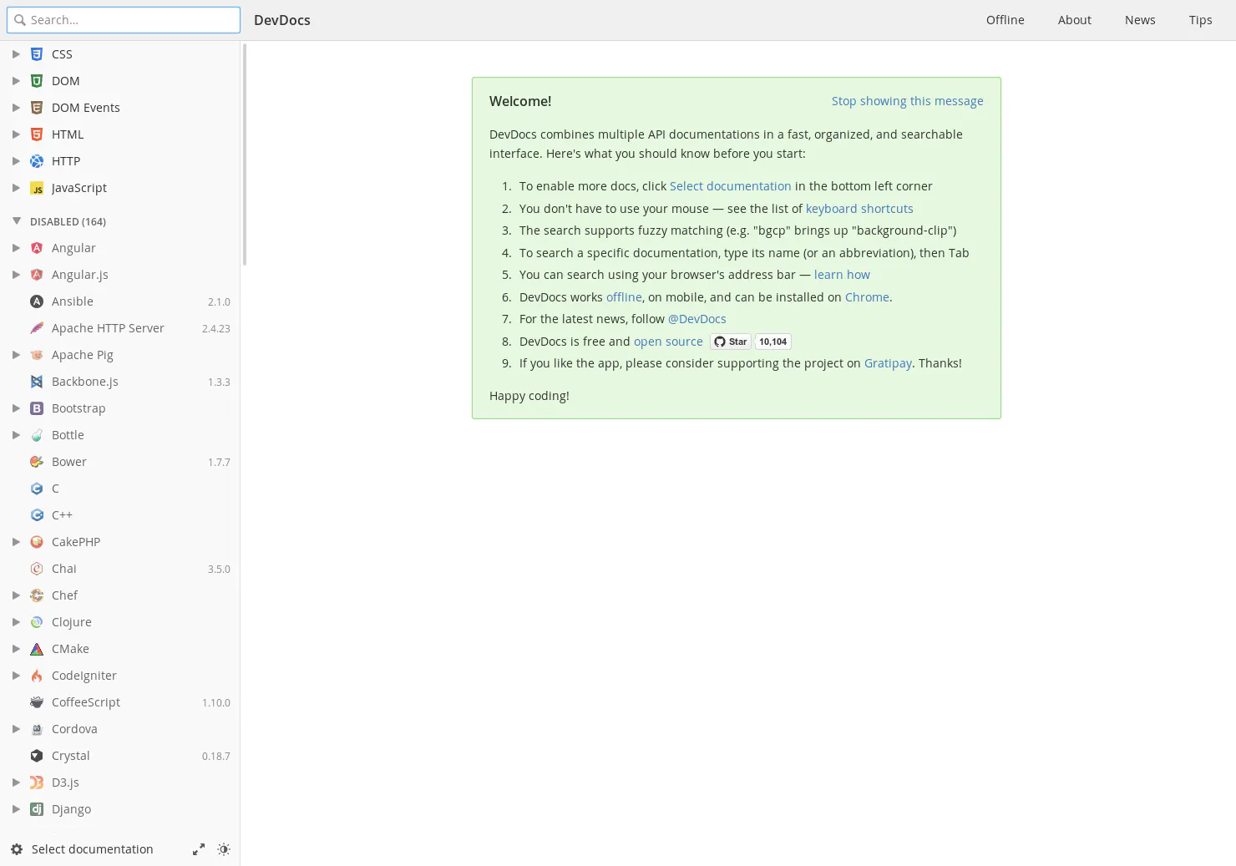Click the HTTP globe icon
This screenshot has width=1236, height=866.
pyautogui.click(x=37, y=161)
